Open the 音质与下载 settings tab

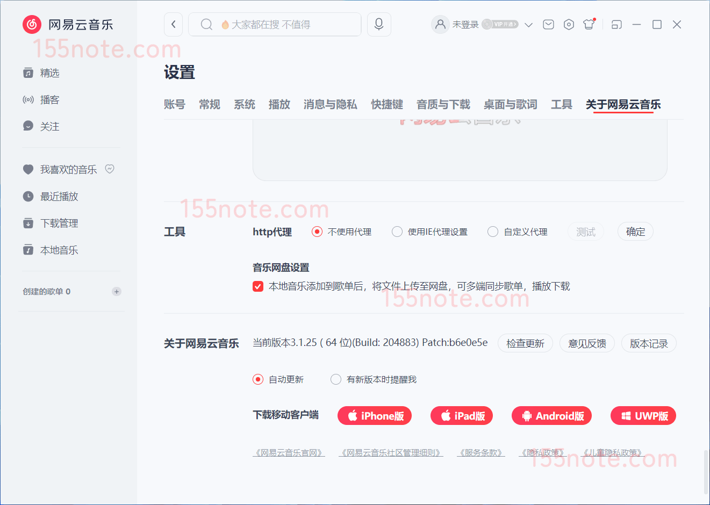click(443, 104)
